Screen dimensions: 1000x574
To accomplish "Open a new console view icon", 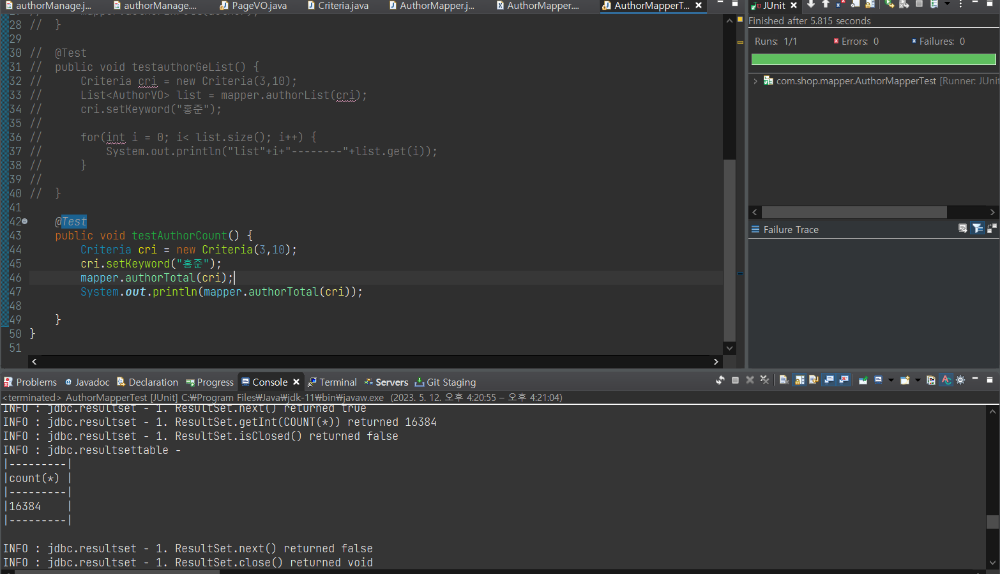I will (x=905, y=380).
